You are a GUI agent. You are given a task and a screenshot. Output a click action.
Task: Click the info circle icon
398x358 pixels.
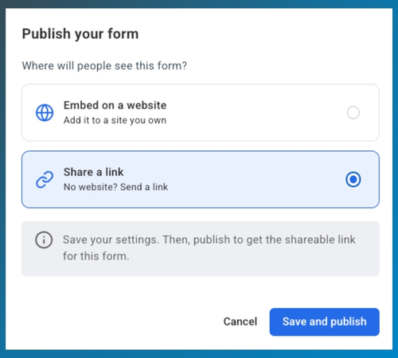[44, 240]
